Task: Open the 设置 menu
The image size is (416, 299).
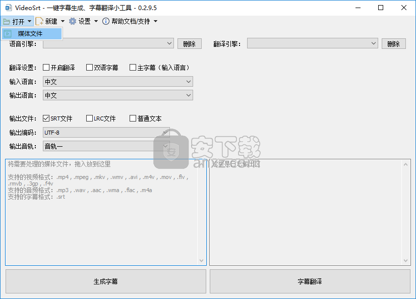Action: tap(84, 21)
